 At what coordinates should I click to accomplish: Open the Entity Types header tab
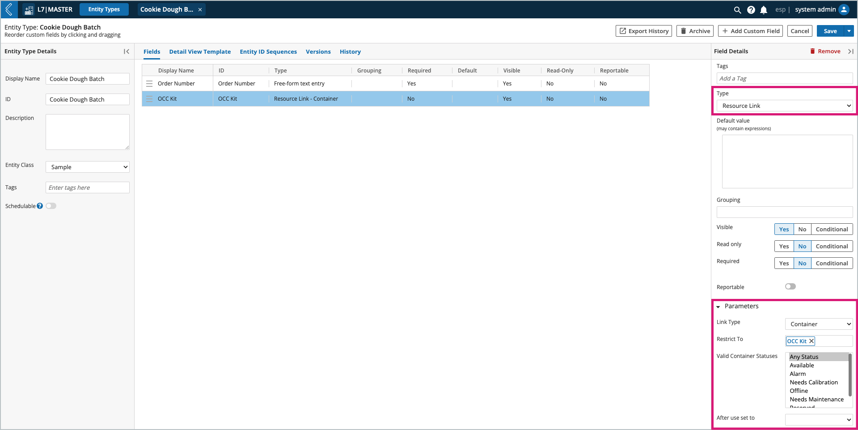coord(104,9)
